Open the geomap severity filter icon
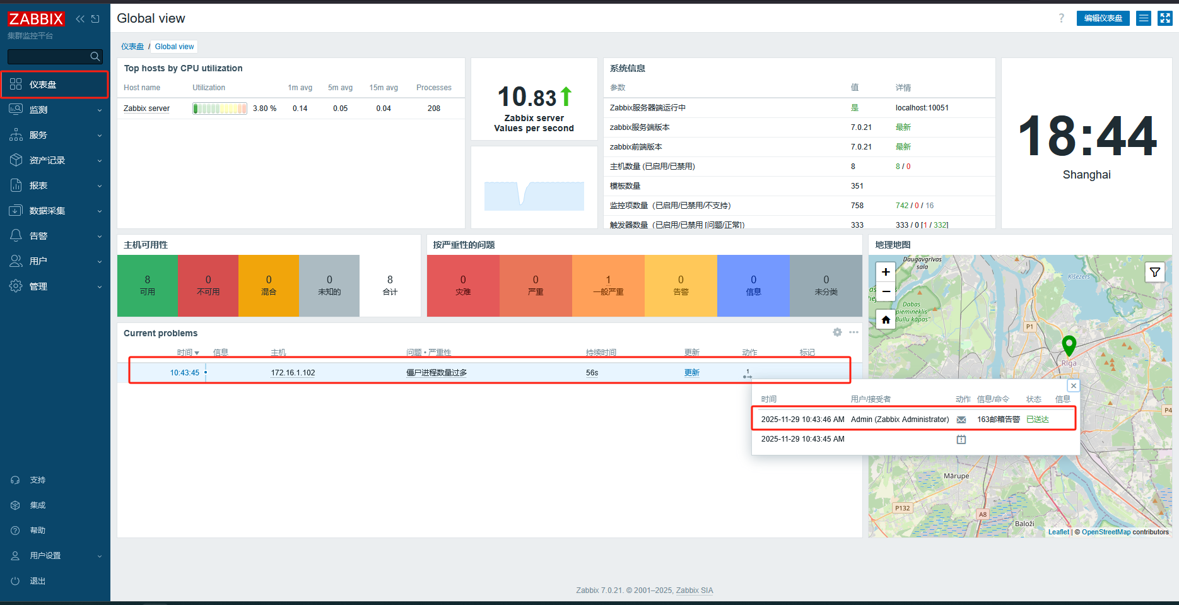This screenshot has width=1179, height=605. coord(1155,272)
